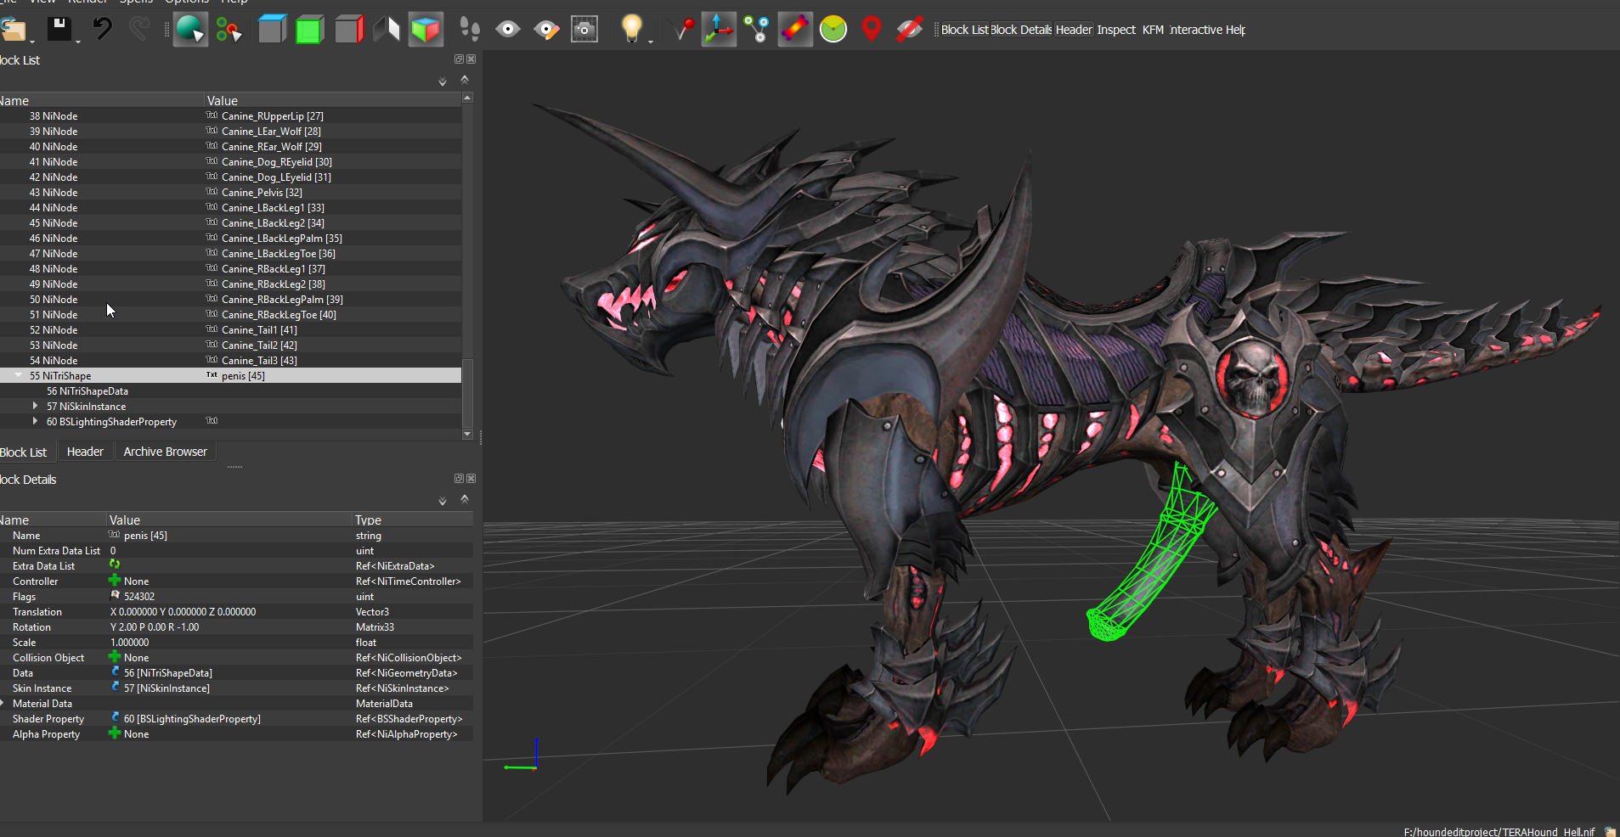
Task: Toggle KFM dock button in toolbar
Action: pyautogui.click(x=1153, y=30)
